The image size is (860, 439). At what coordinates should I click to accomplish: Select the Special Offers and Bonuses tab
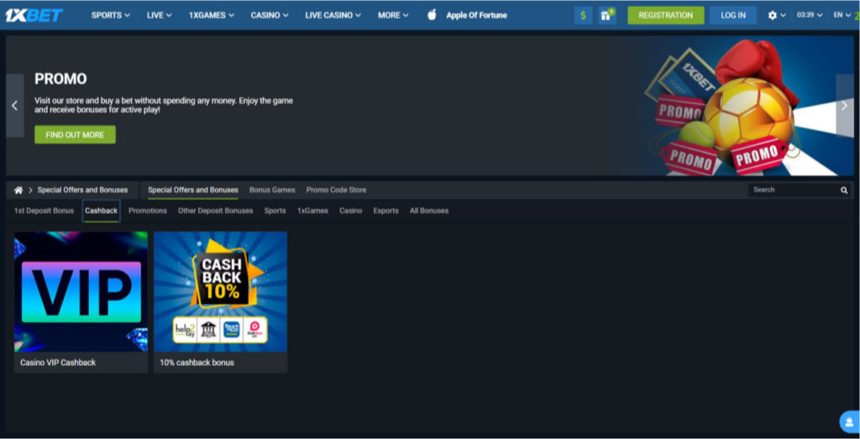(193, 191)
